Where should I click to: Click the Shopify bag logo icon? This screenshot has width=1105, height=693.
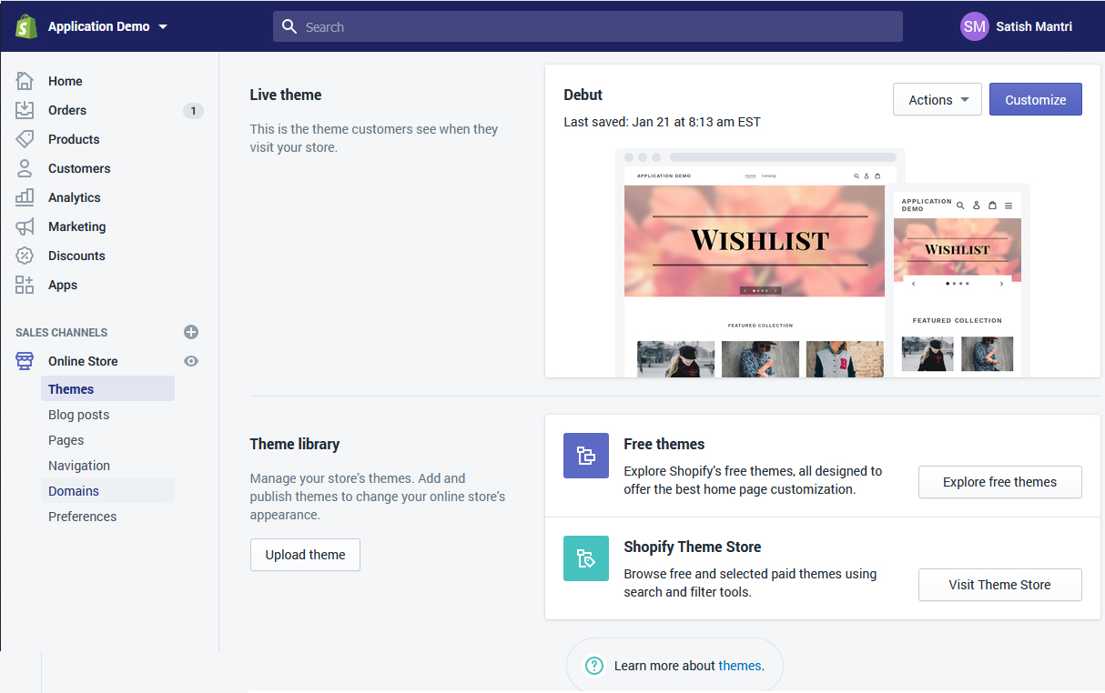click(25, 26)
